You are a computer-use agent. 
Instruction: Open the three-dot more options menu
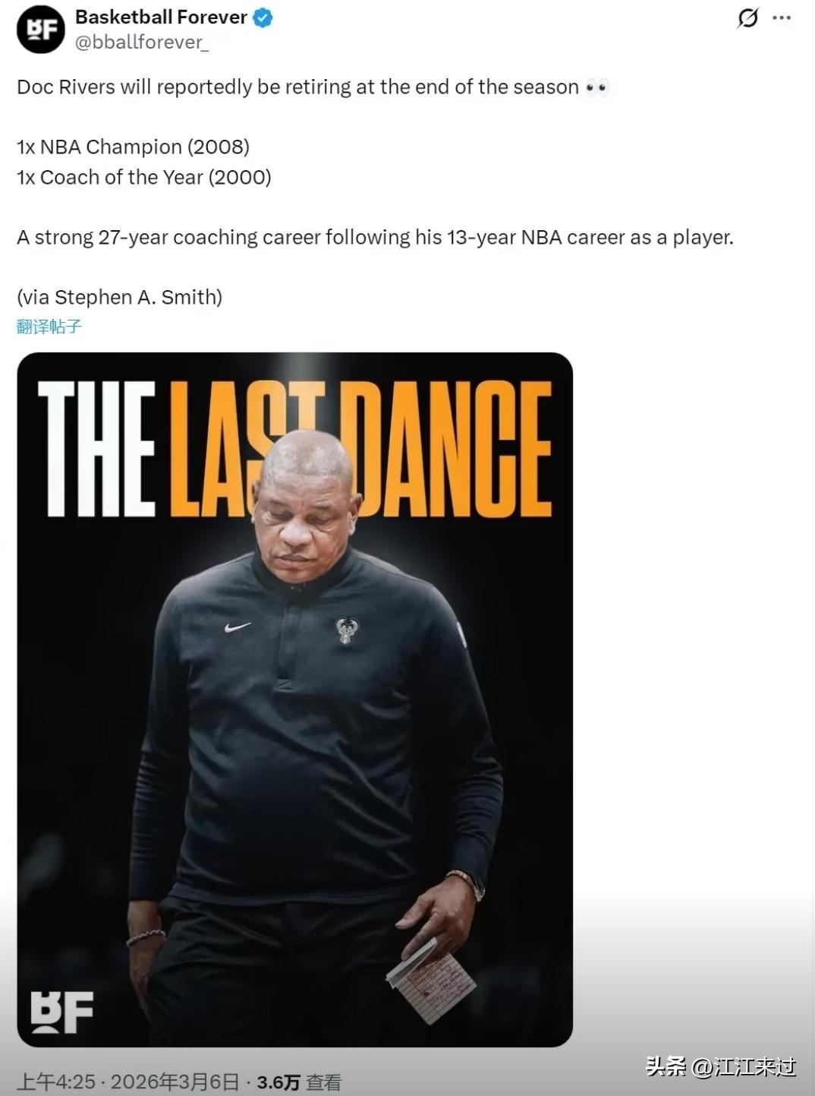click(782, 17)
